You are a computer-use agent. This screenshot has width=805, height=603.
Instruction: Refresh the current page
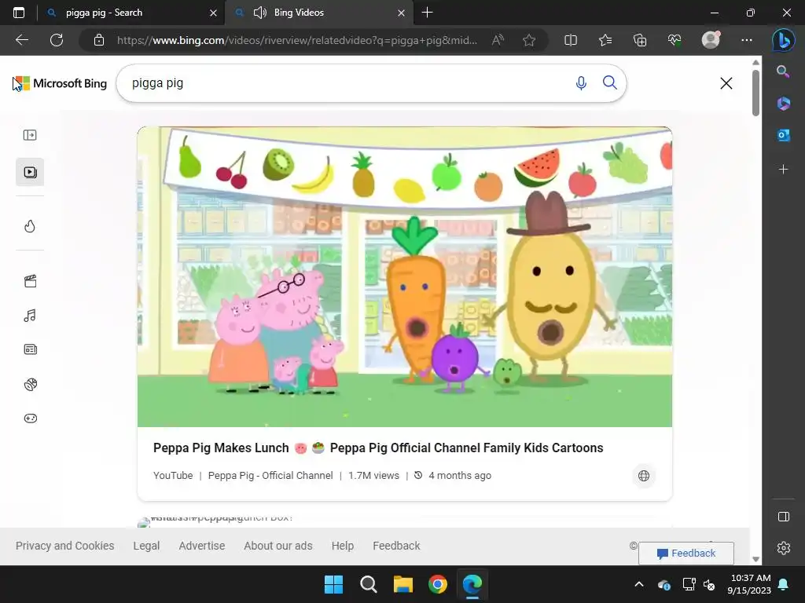57,40
